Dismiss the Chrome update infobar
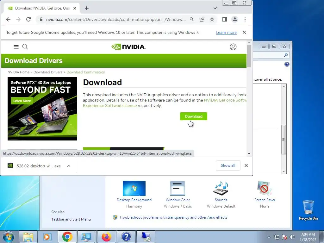The height and width of the screenshot is (243, 324). click(x=244, y=32)
